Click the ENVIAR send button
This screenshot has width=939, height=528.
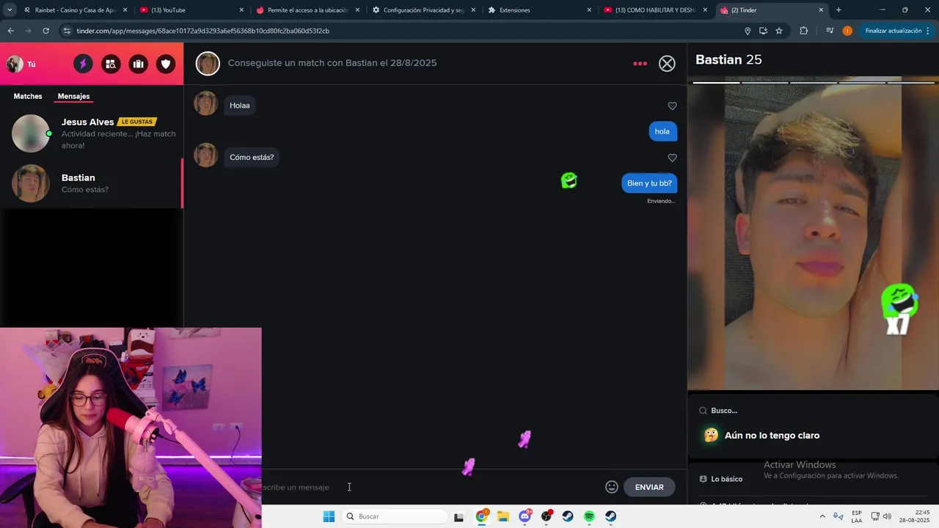649,487
